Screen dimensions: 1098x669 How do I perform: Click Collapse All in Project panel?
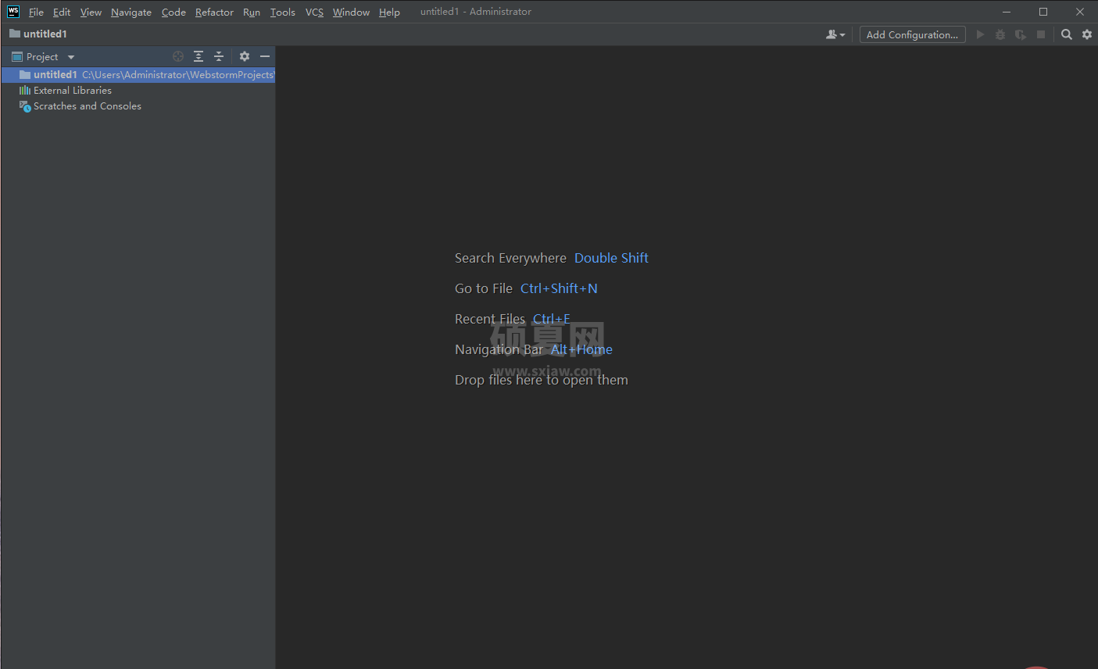[219, 56]
